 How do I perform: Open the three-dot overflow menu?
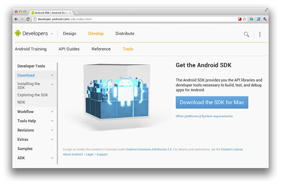click(x=260, y=34)
